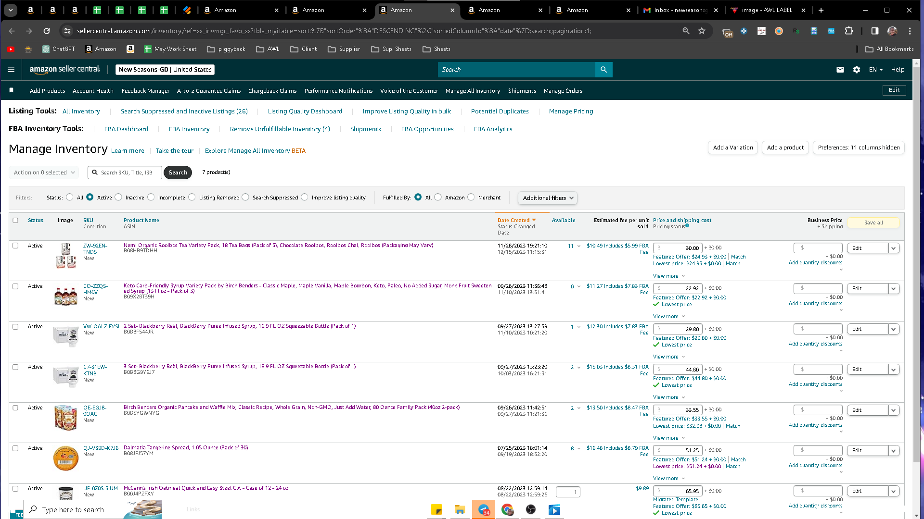This screenshot has width=924, height=519.
Task: Click the SKU search input field
Action: [x=125, y=173]
